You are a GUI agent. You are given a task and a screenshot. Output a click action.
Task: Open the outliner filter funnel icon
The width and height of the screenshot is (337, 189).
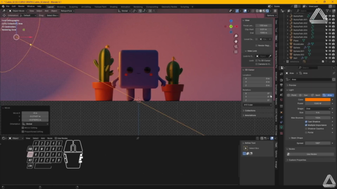(328, 10)
